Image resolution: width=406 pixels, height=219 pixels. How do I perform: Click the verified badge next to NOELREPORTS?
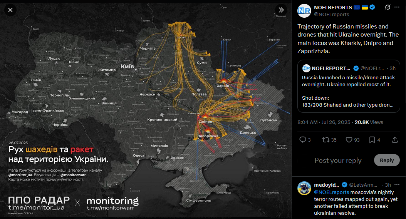pos(372,7)
